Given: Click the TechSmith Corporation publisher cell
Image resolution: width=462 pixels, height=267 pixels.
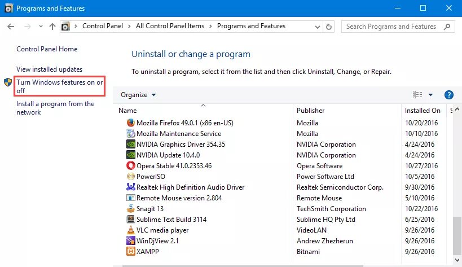Looking at the screenshot, I should 331,209.
